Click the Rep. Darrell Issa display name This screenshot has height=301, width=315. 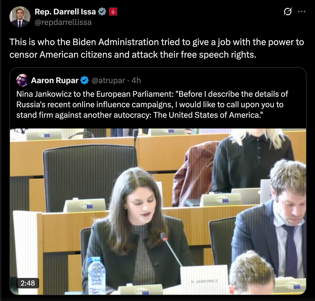pyautogui.click(x=65, y=12)
